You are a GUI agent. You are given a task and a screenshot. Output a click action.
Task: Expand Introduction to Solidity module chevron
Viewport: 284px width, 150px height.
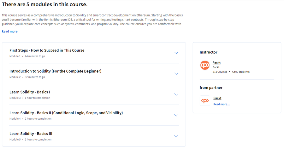[176, 74]
